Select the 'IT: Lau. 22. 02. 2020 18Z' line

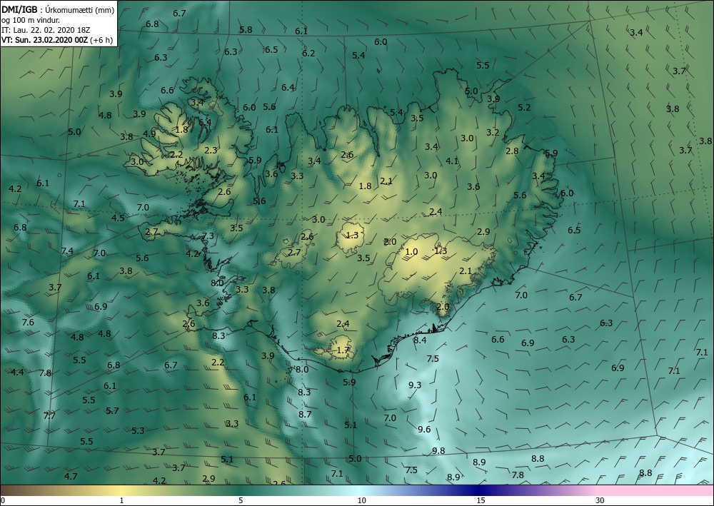pyautogui.click(x=46, y=29)
